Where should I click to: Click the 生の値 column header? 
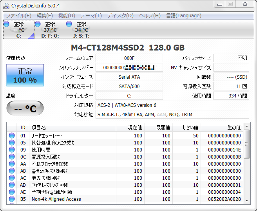tap(222, 127)
